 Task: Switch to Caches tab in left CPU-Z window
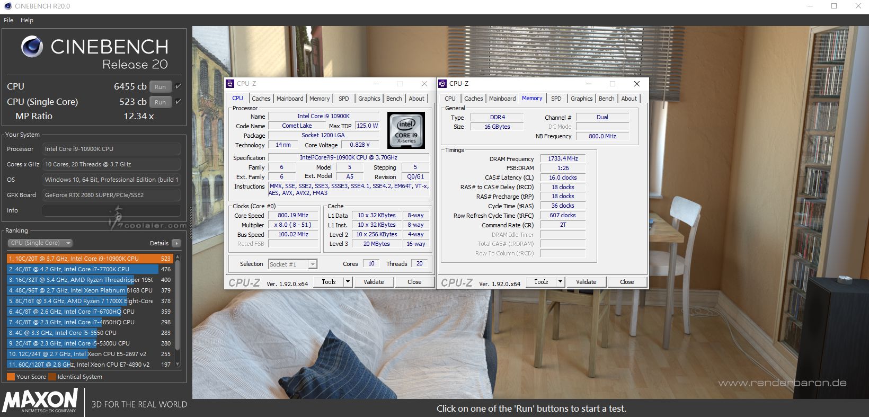point(261,99)
